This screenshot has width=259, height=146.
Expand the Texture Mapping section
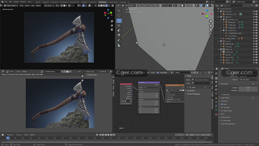pos(193,94)
